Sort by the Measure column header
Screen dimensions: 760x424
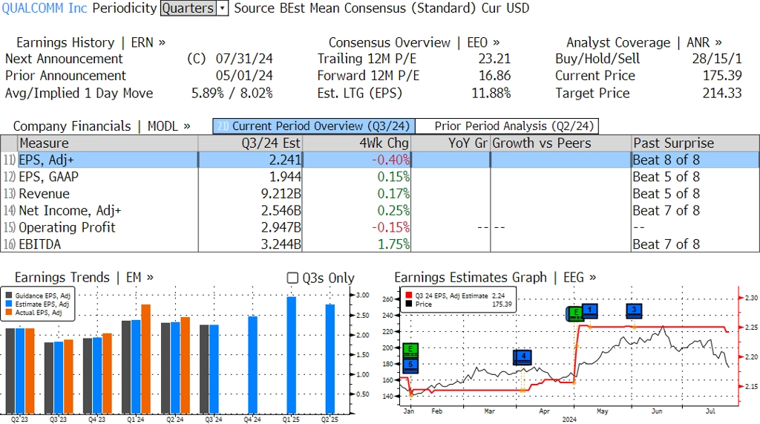click(108, 143)
